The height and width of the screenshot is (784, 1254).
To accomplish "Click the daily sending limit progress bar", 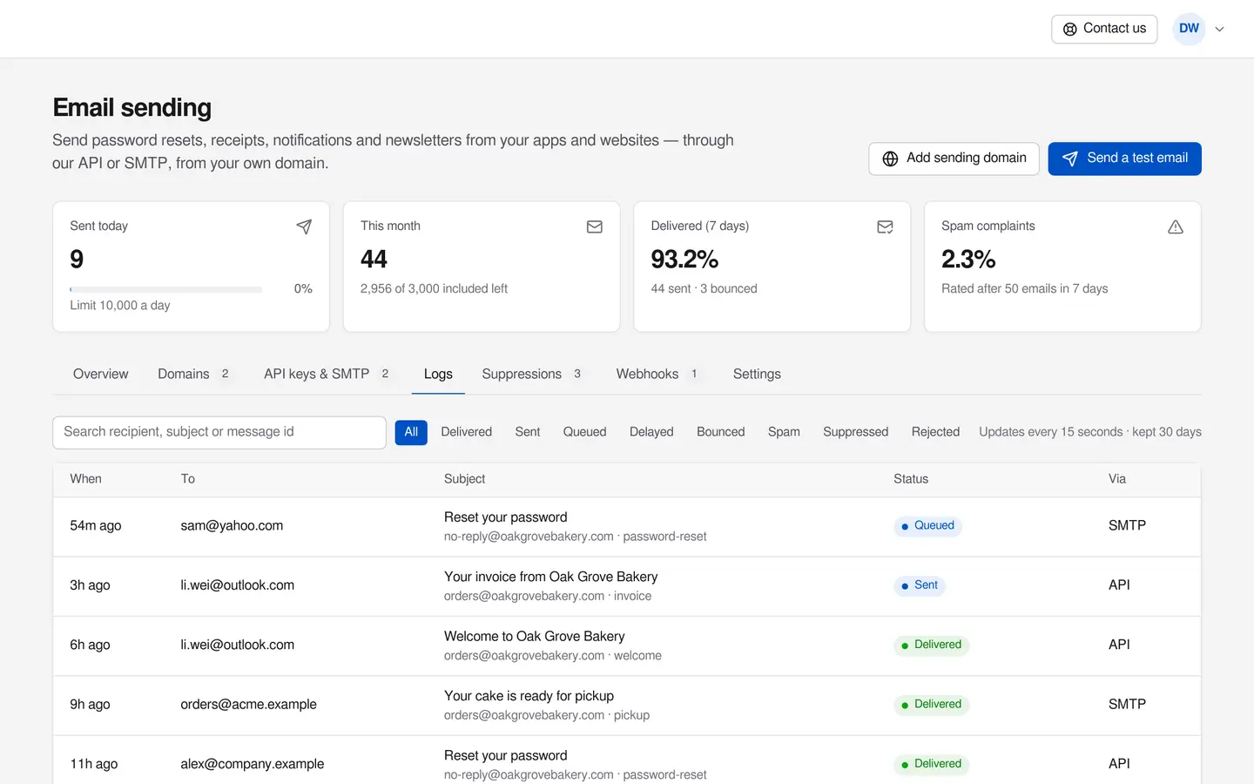I will [166, 289].
